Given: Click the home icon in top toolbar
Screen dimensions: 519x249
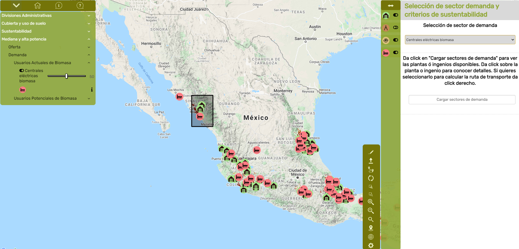Looking at the screenshot, I should click(x=38, y=5).
